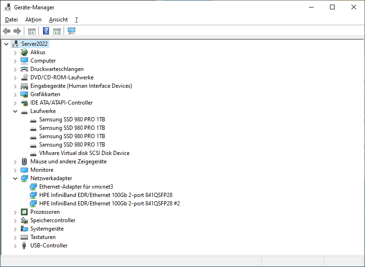The height and width of the screenshot is (267, 365).
Task: Click the Geräte-Manager title bar icon
Action: [7, 7]
